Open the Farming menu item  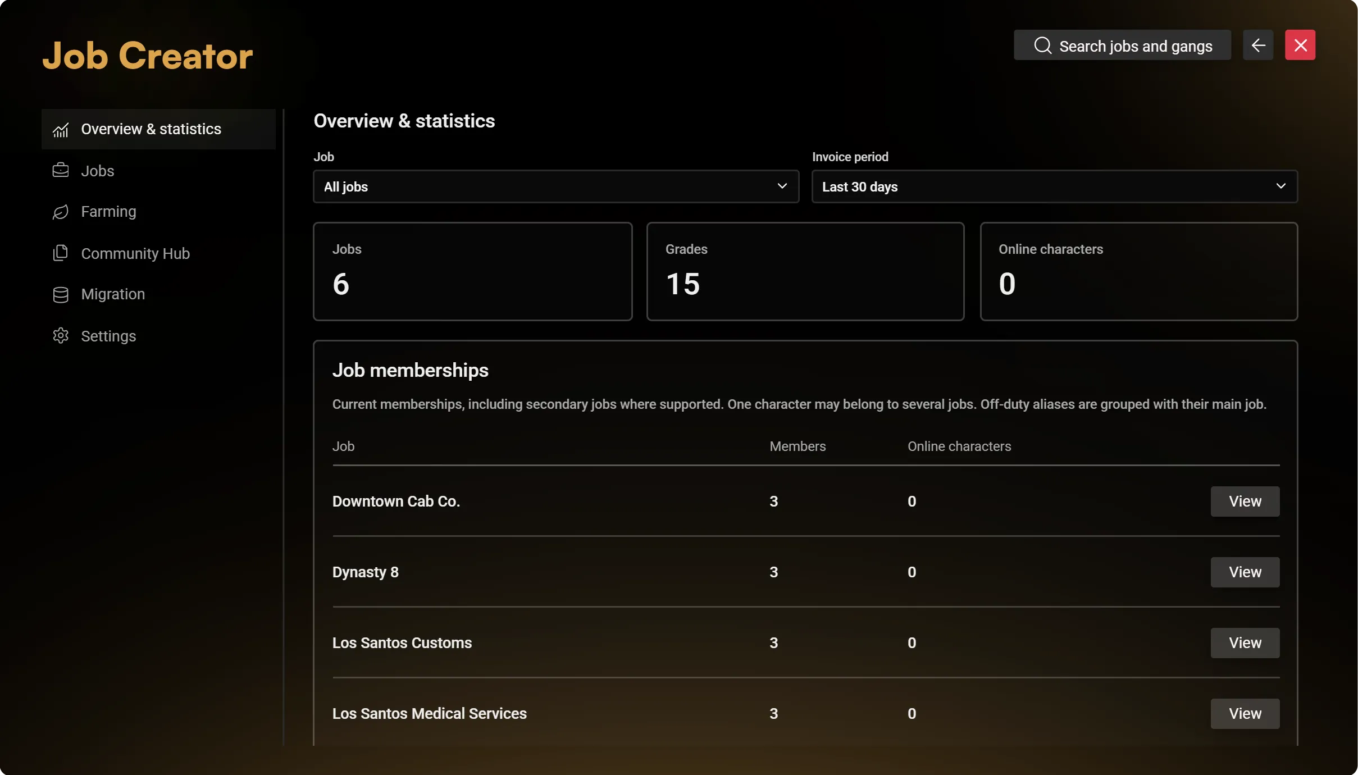[158, 212]
